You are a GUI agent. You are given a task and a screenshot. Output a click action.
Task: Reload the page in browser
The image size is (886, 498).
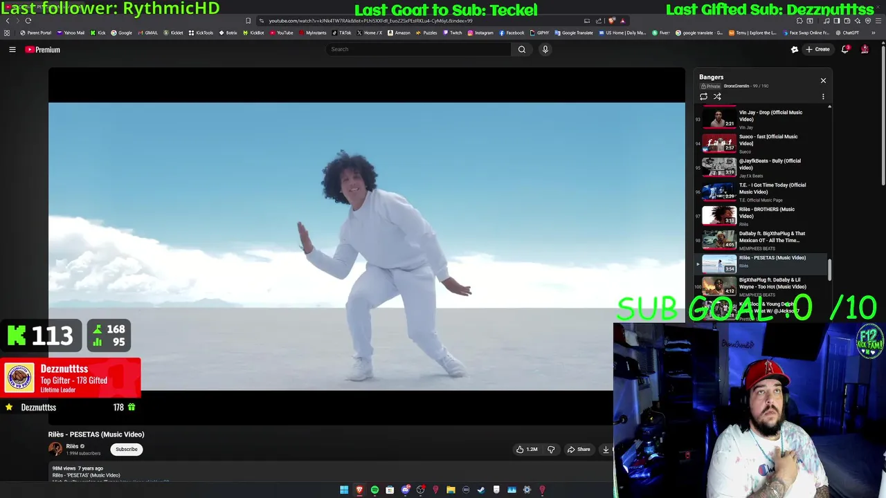pos(28,21)
